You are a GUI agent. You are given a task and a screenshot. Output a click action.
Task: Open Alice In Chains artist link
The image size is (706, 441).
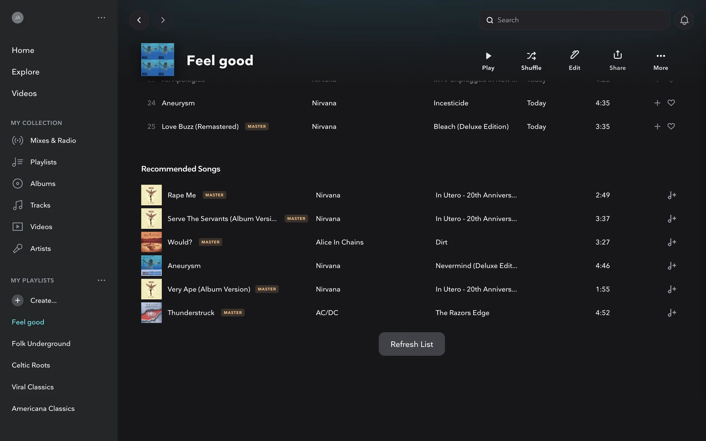tap(339, 242)
